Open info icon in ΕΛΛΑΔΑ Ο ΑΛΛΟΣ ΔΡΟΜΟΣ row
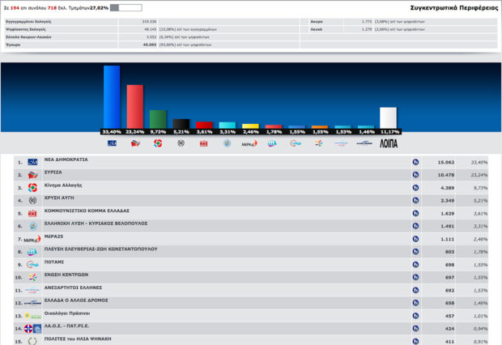 tap(415, 303)
